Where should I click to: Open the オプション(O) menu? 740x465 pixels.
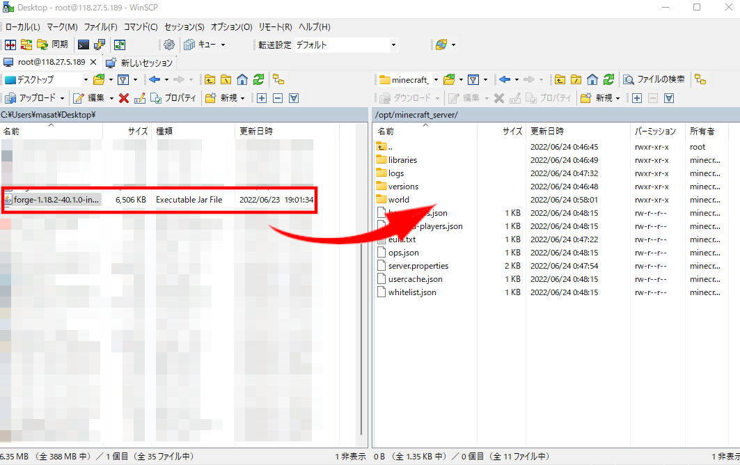231,27
